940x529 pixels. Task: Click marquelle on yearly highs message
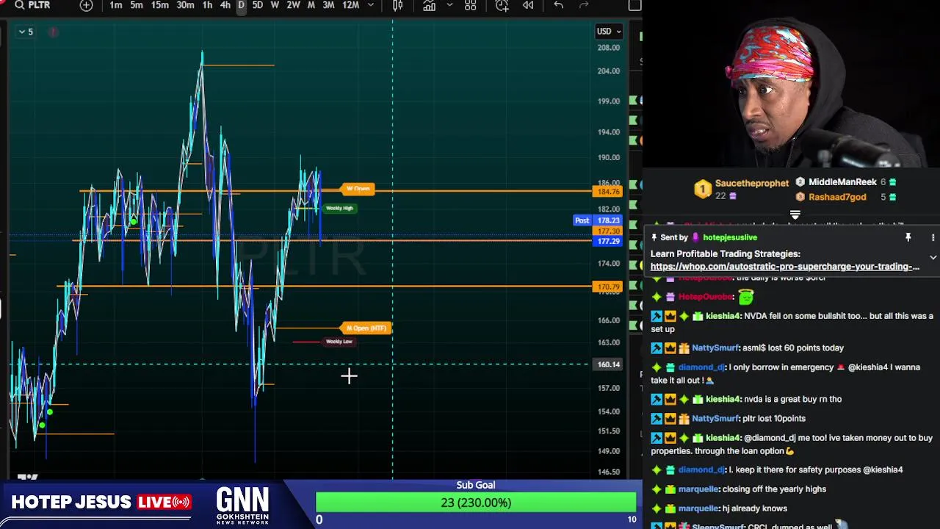[698, 489]
